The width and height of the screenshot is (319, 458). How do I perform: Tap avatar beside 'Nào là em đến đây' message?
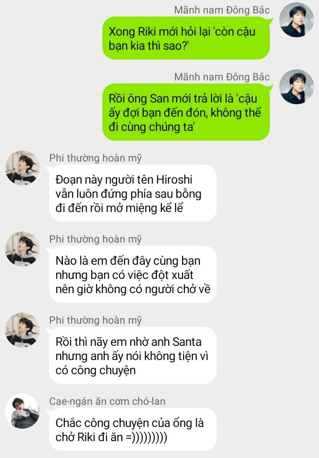point(23,249)
